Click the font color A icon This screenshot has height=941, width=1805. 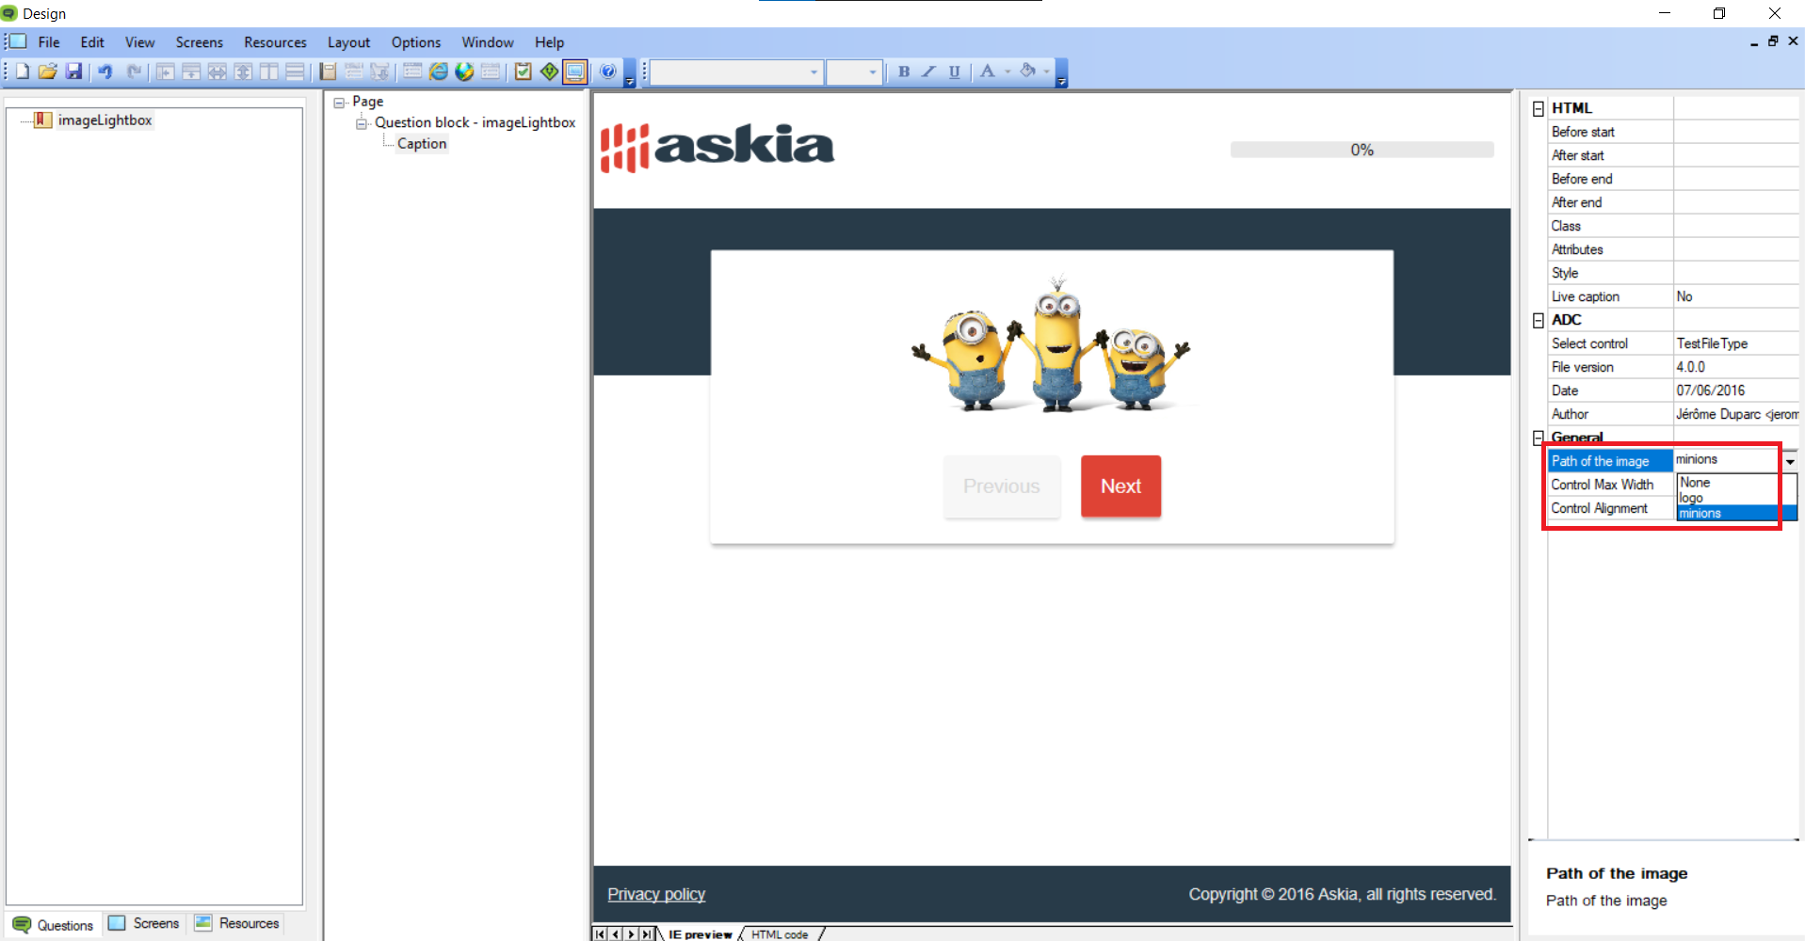(x=987, y=72)
